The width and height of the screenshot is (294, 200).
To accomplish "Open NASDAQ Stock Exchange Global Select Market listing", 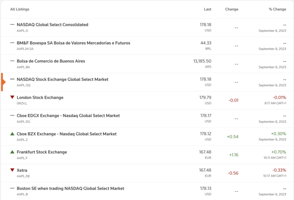I will tap(62, 79).
